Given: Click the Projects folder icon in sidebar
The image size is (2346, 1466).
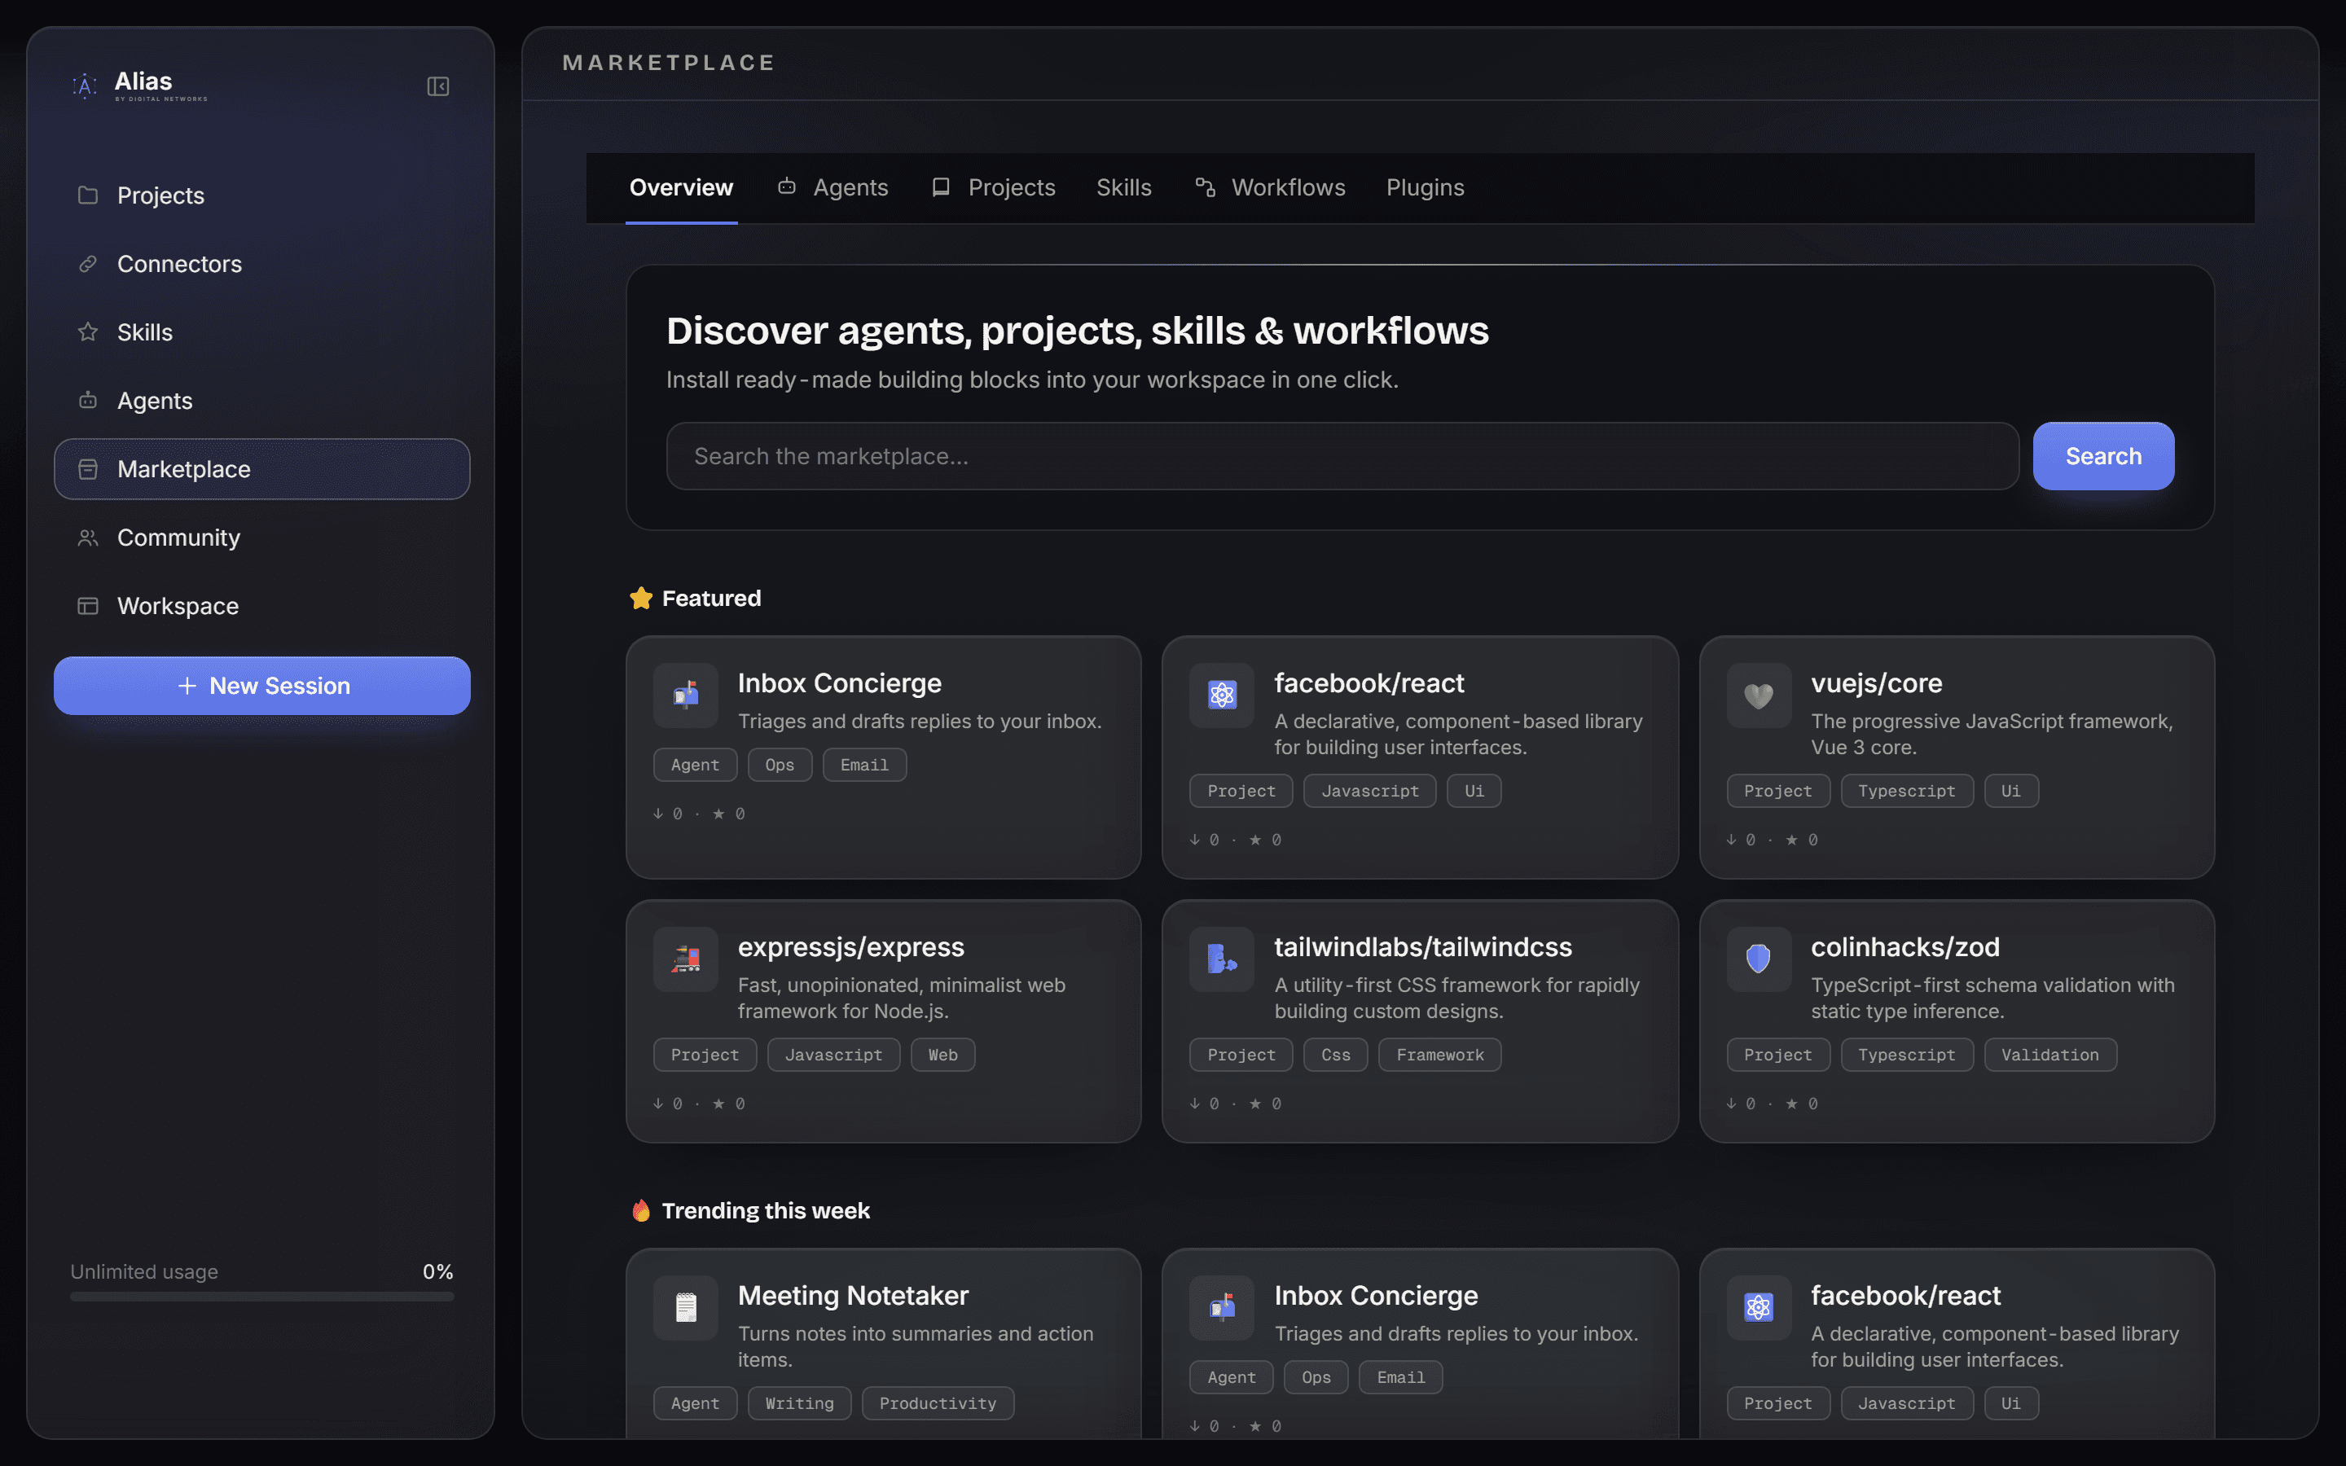Looking at the screenshot, I should (88, 195).
